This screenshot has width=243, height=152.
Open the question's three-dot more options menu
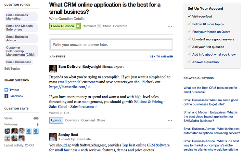click(x=170, y=26)
